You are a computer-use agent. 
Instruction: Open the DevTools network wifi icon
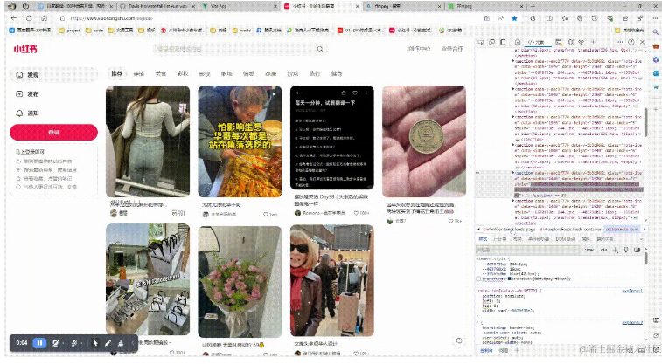(x=582, y=42)
